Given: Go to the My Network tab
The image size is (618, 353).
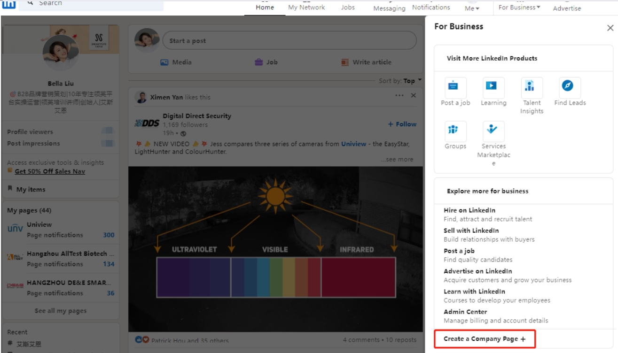Looking at the screenshot, I should 306,8.
